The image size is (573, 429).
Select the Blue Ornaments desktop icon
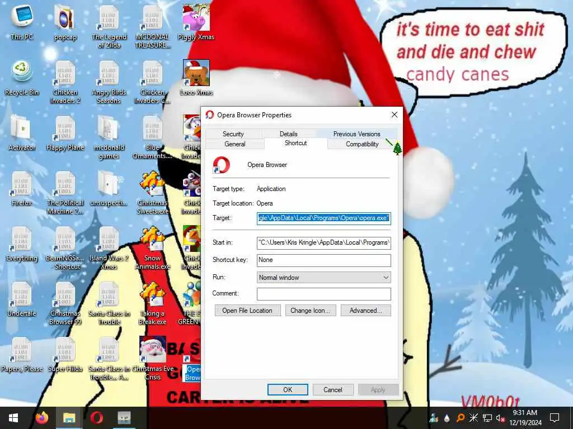(x=153, y=137)
